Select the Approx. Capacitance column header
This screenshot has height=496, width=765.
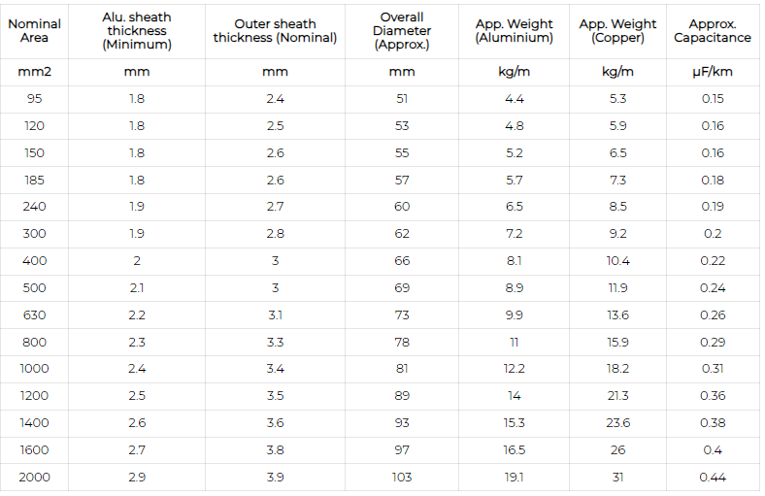pyautogui.click(x=713, y=30)
